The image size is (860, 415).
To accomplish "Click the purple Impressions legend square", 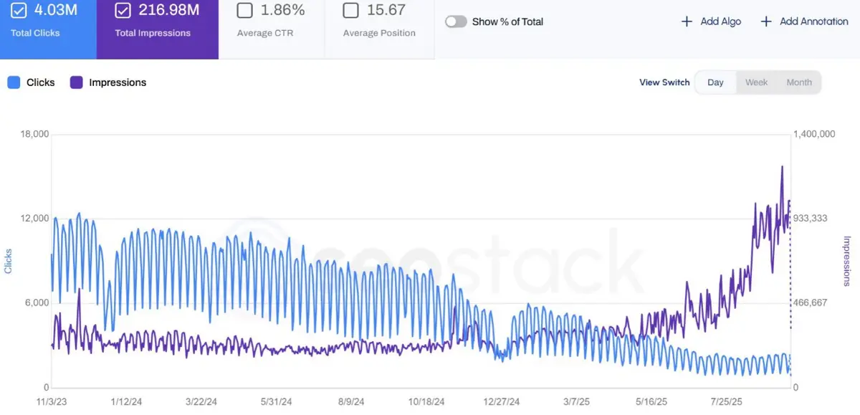I will click(x=76, y=82).
